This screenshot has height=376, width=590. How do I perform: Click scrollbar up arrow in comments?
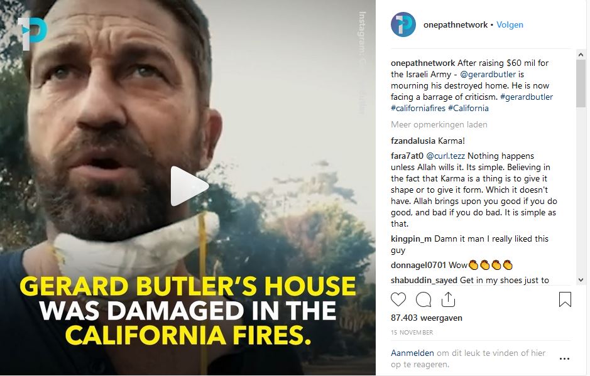(581, 55)
